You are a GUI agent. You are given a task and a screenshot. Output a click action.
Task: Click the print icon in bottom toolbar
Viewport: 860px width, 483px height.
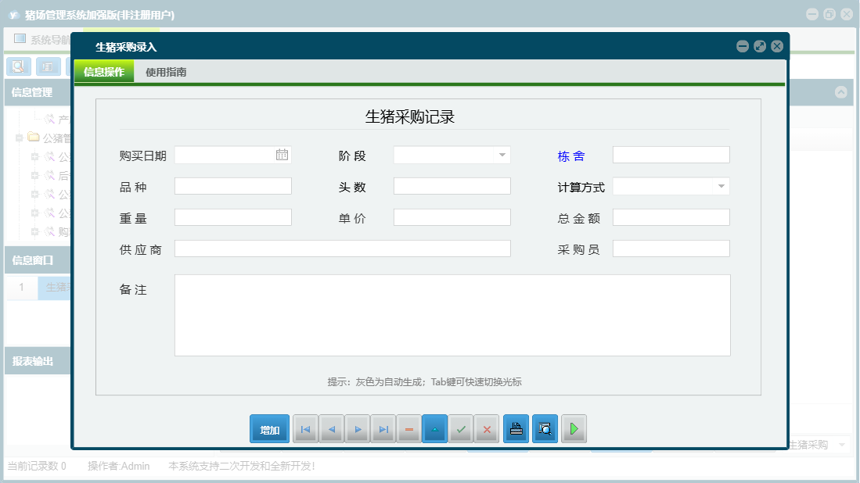516,429
